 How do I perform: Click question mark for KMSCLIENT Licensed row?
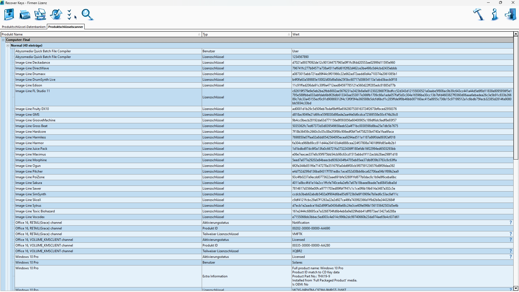tap(511, 240)
